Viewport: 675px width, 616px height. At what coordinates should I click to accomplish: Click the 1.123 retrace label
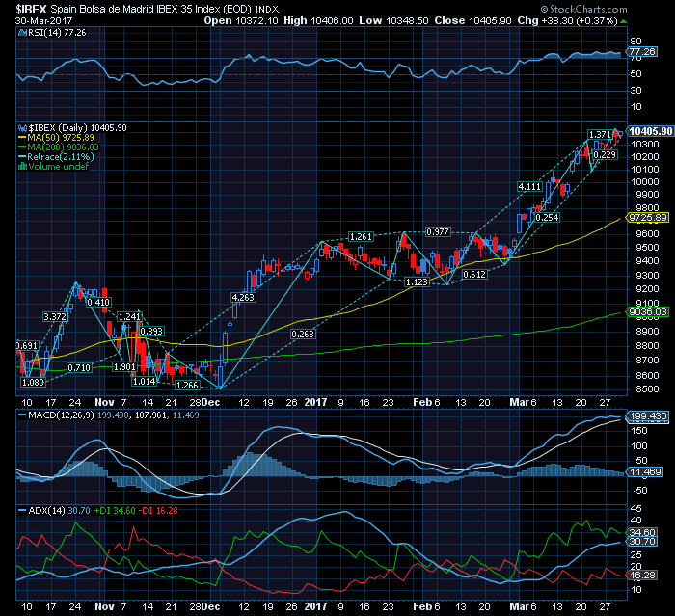(x=417, y=281)
